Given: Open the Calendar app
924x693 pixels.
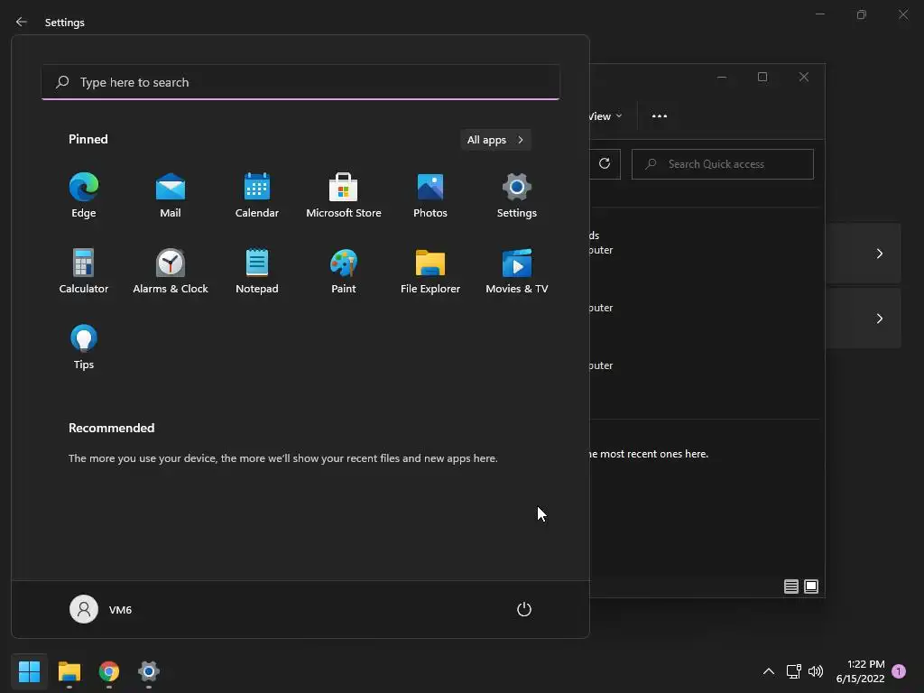Looking at the screenshot, I should tap(257, 196).
